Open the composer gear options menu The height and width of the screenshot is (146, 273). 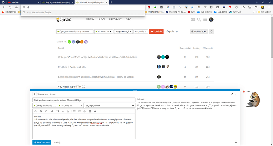[x=95, y=111]
